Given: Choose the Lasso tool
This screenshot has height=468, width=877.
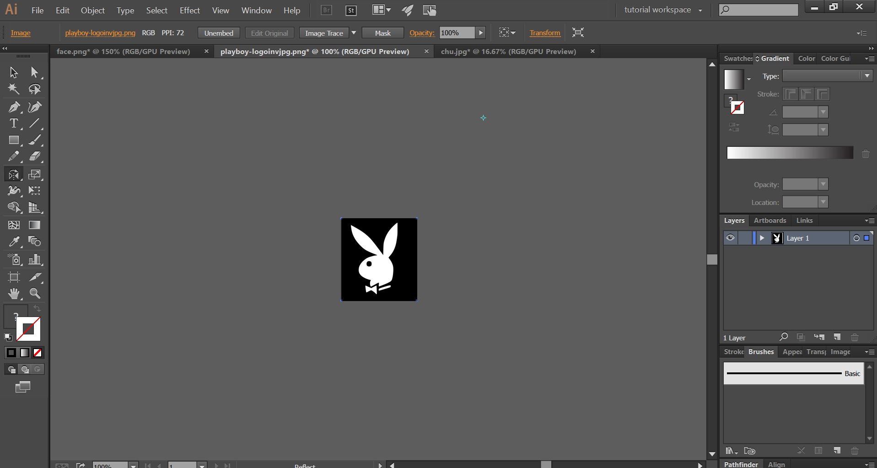Looking at the screenshot, I should [34, 89].
